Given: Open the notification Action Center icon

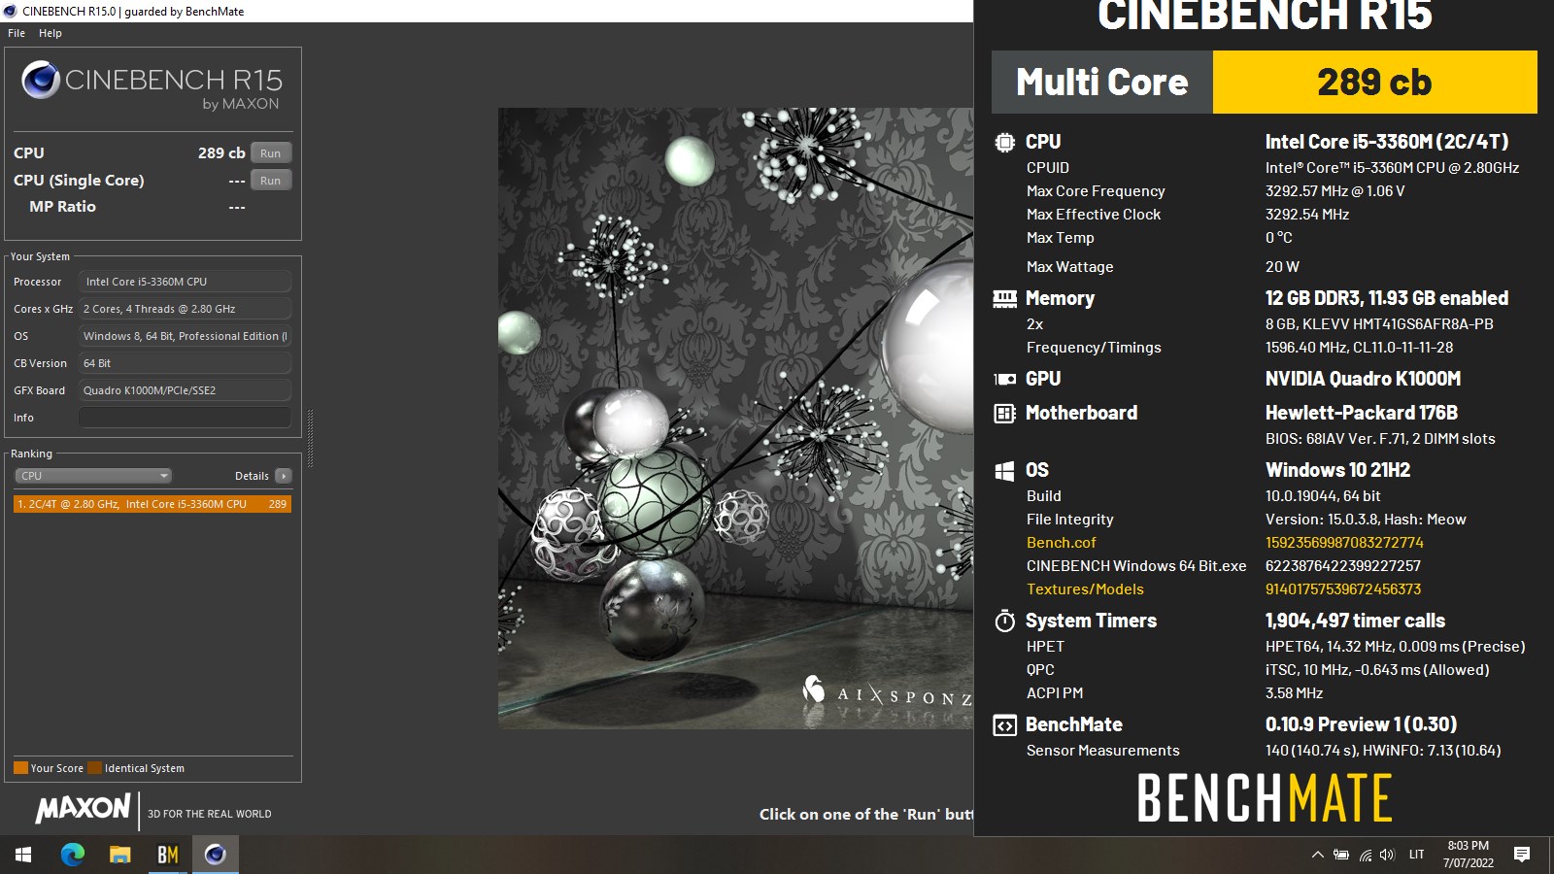Looking at the screenshot, I should coord(1522,855).
